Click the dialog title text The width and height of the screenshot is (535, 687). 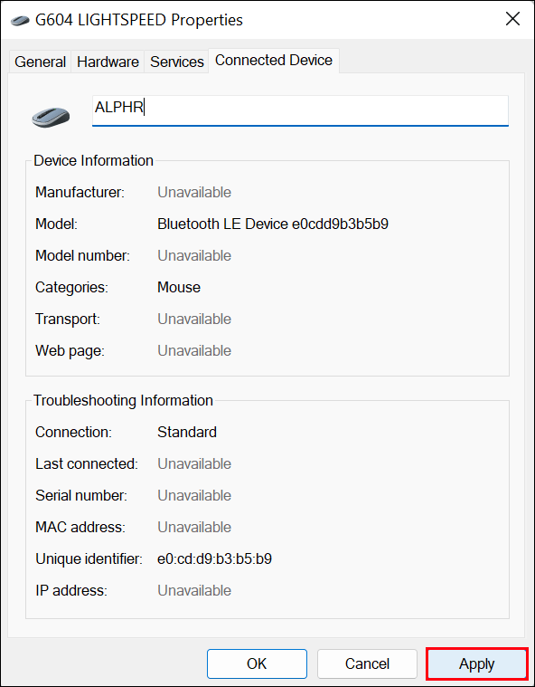click(x=139, y=20)
